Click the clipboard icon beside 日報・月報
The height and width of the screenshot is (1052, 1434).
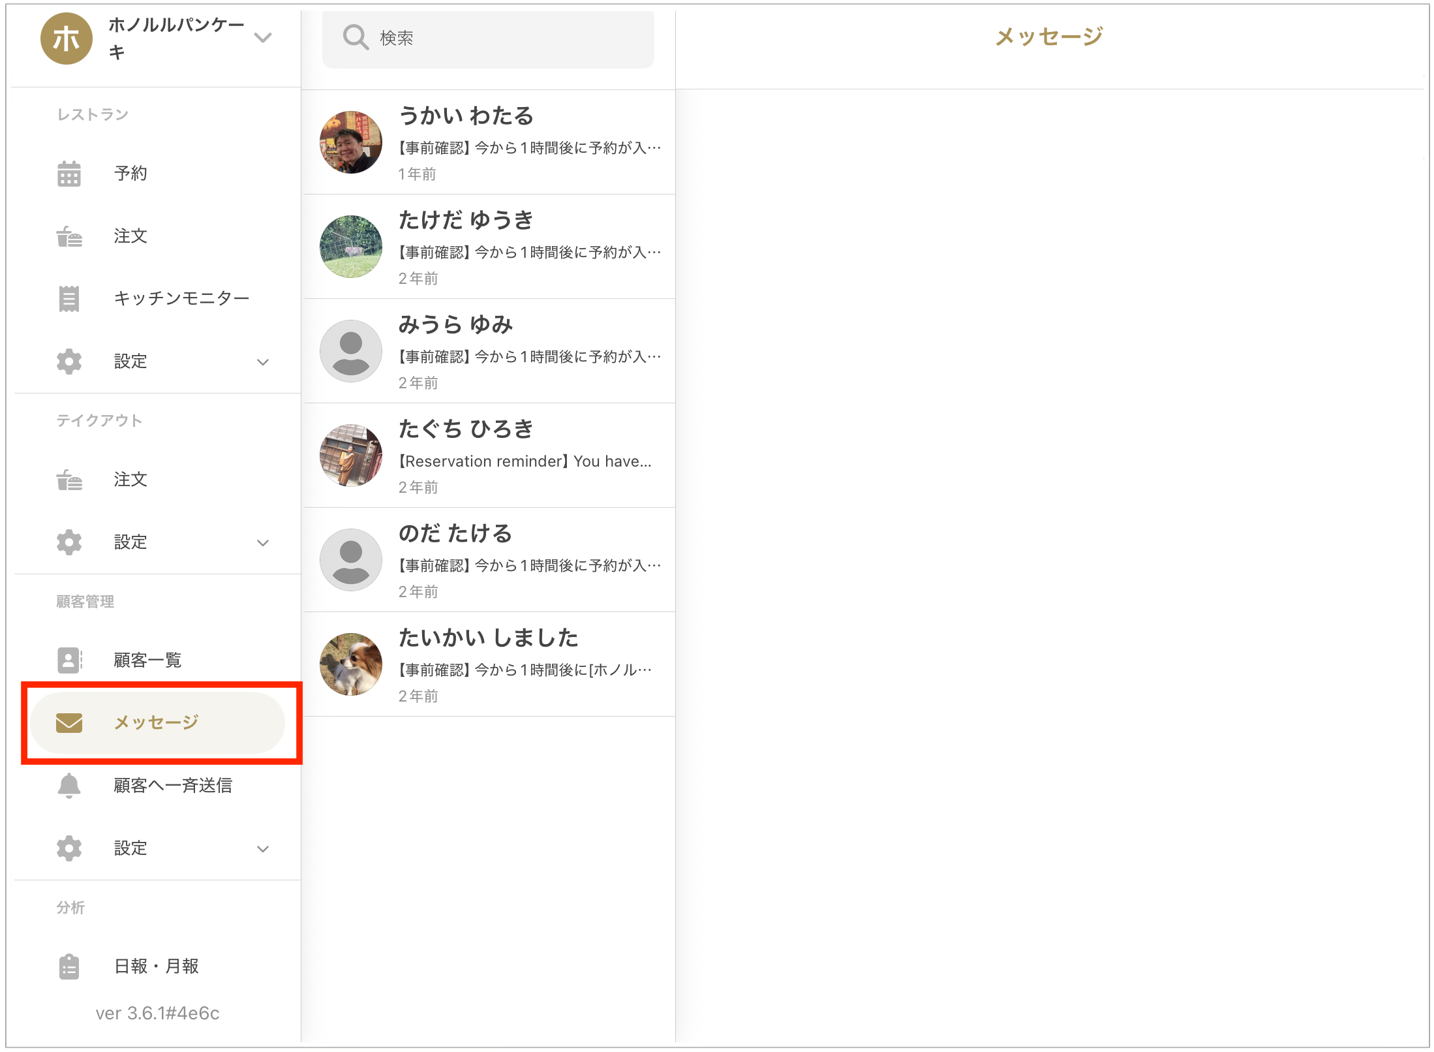[x=69, y=967]
